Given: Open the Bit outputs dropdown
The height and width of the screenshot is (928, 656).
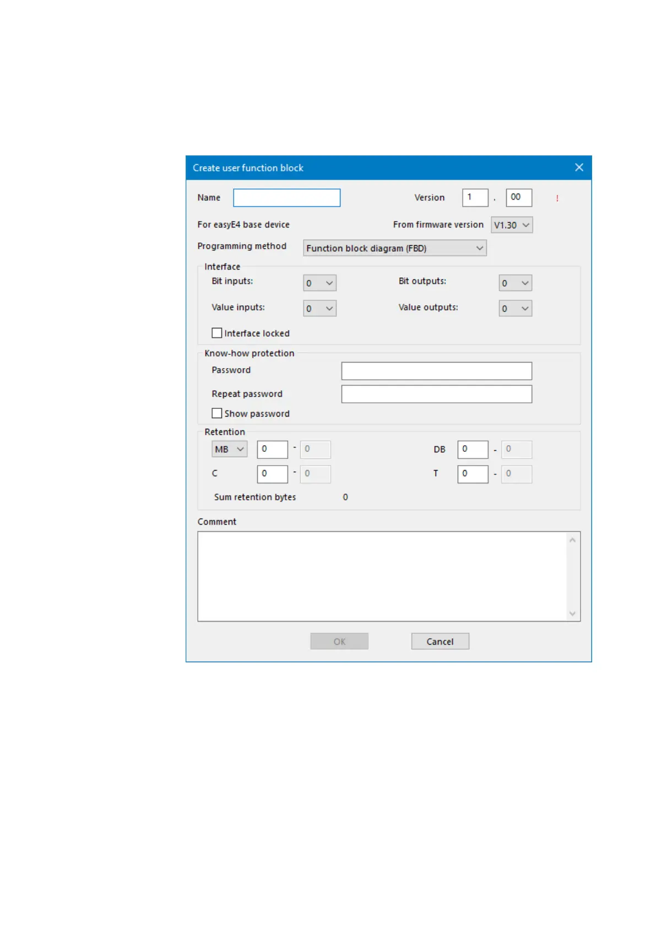Looking at the screenshot, I should pyautogui.click(x=516, y=283).
